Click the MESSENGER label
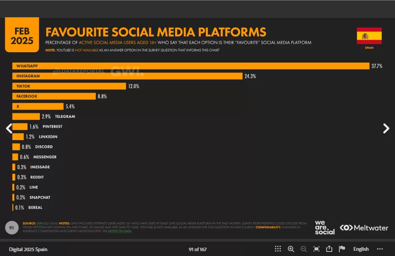Viewport: 395px width, 256px height. (x=45, y=157)
